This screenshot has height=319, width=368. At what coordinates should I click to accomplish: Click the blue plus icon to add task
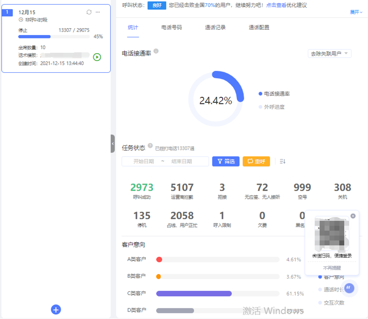(56, 310)
